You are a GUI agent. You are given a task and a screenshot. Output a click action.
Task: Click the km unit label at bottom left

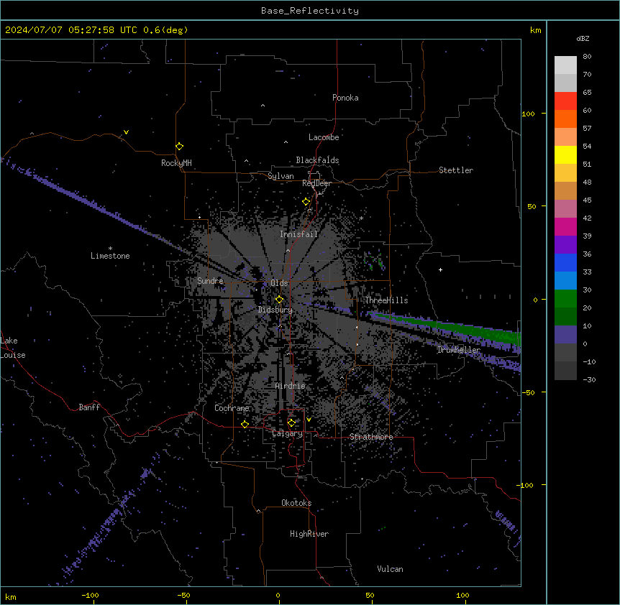click(11, 596)
